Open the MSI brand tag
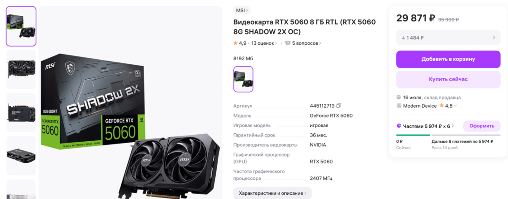Screen dimensions: 508x199 point(242,10)
